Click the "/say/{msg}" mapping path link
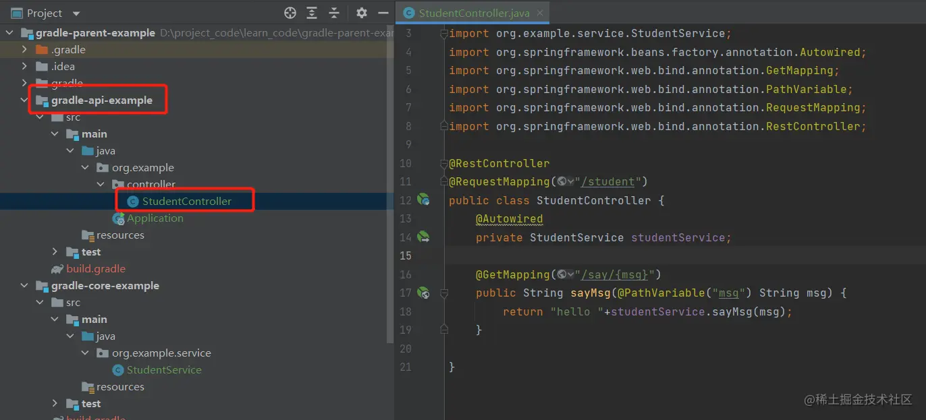 point(614,274)
